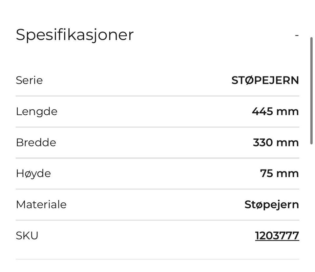Click the divider between Høyde and Materiale rows
The height and width of the screenshot is (272, 315).
click(x=157, y=189)
